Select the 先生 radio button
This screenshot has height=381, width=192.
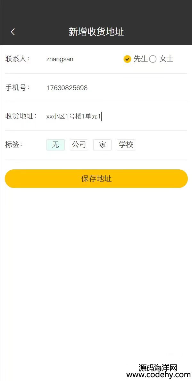[127, 59]
